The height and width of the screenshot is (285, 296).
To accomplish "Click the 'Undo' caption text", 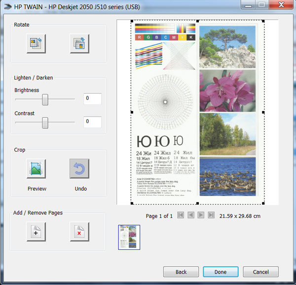I will tap(81, 189).
